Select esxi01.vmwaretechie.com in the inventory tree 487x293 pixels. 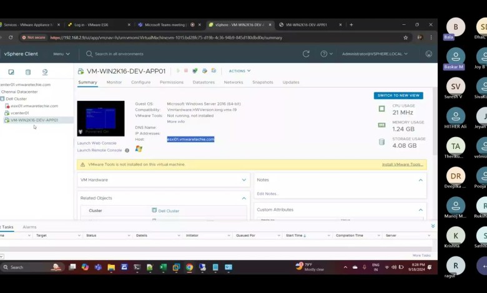point(34,106)
